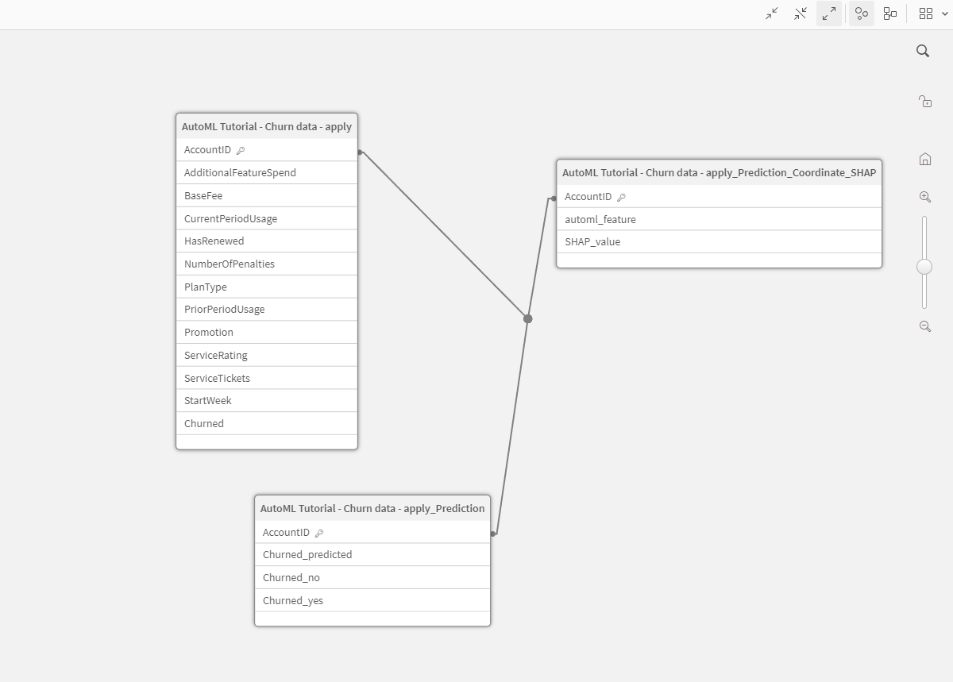Switch to source table view
Image resolution: width=953 pixels, height=682 pixels.
click(x=890, y=13)
